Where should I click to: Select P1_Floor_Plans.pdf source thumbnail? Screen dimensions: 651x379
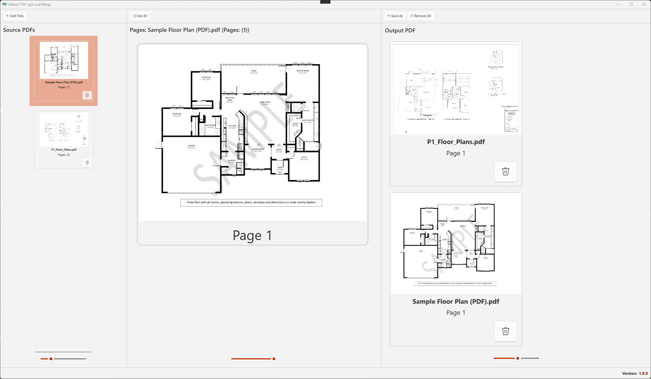tap(64, 130)
